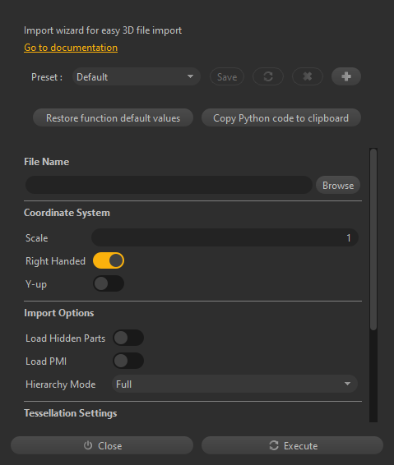The width and height of the screenshot is (394, 465).
Task: Disable the Right Handed toggle
Action: point(109,260)
